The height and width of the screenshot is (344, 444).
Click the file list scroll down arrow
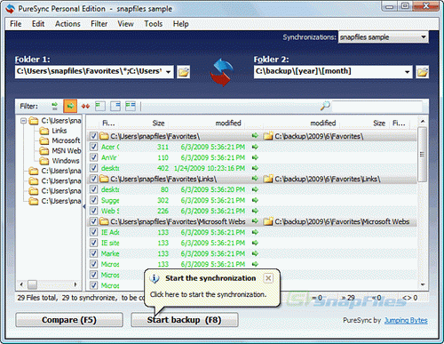(x=423, y=284)
